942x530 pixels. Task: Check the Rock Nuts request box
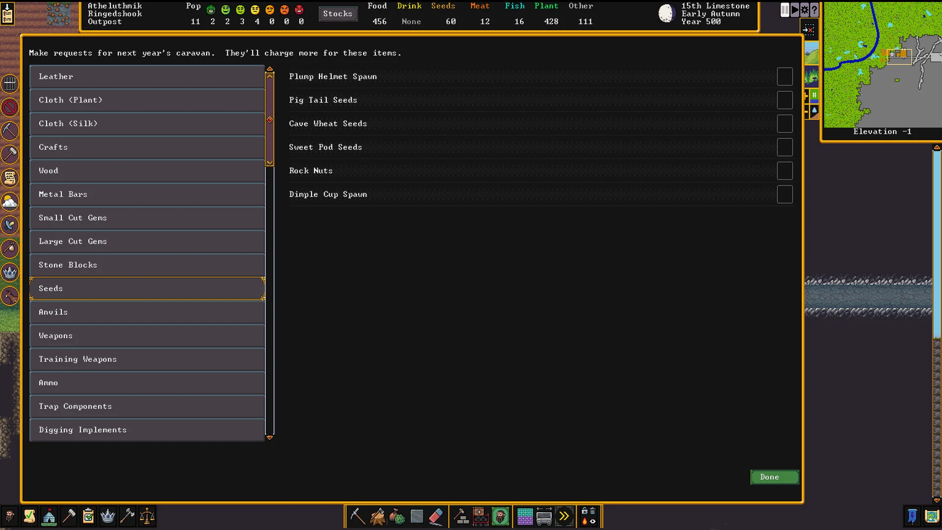click(x=785, y=171)
